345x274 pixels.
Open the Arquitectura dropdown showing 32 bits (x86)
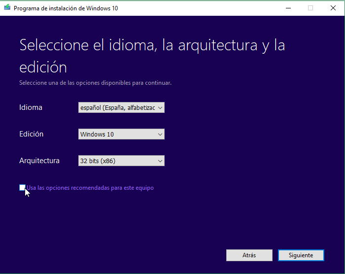(x=121, y=161)
